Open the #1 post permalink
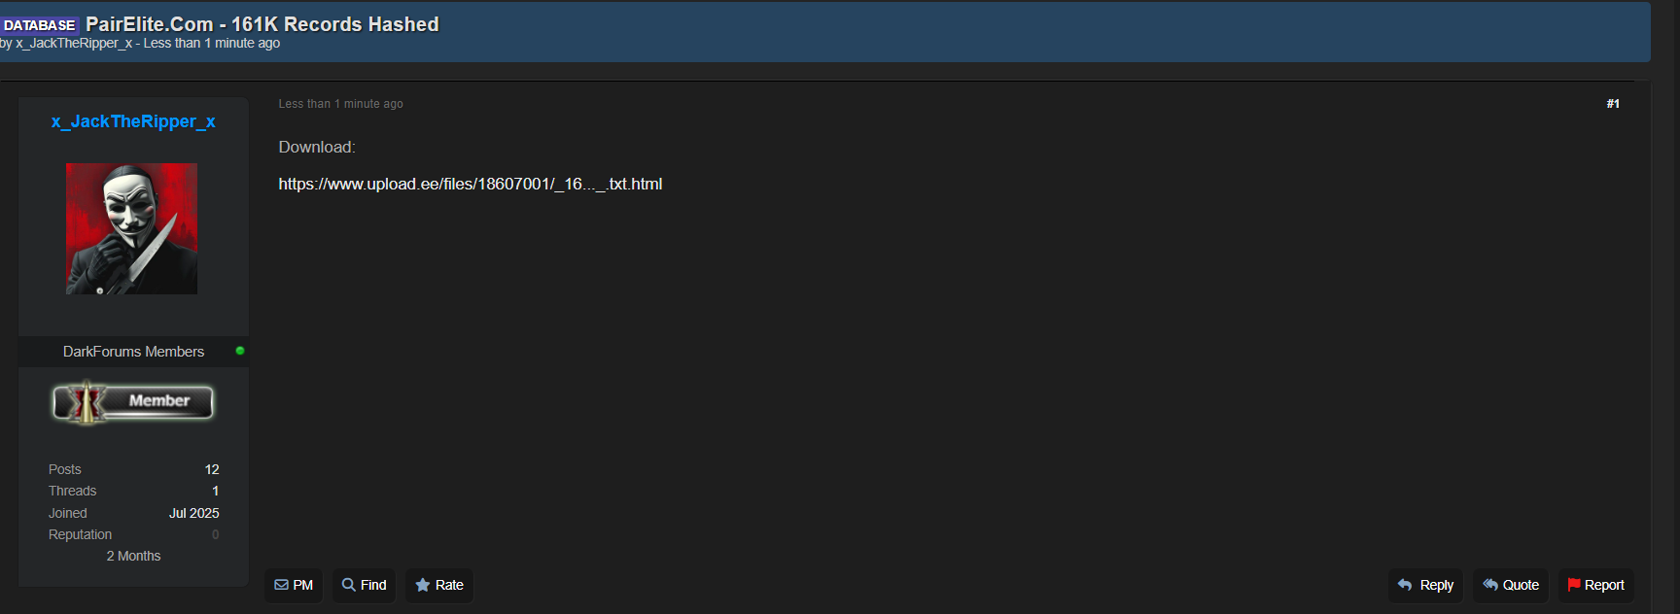 click(x=1613, y=104)
